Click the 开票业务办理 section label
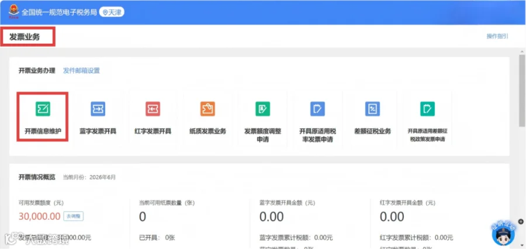Viewport: 526px width, 249px height. (37, 71)
